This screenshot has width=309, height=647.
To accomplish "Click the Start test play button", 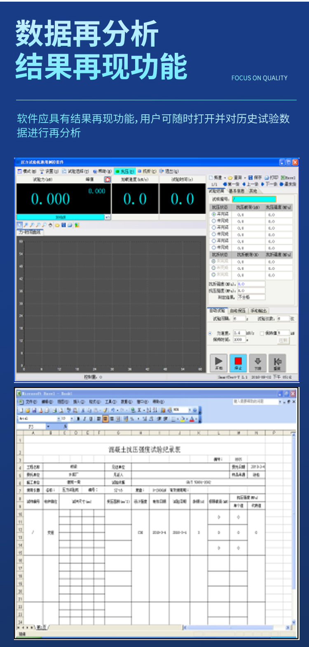I will (x=219, y=363).
